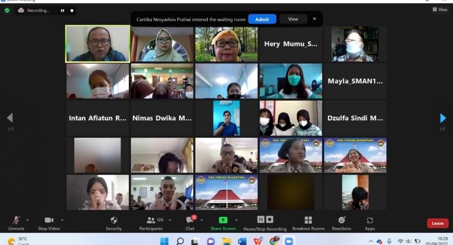
Task: Select Dzulfa Sindi M... participant tile
Action: 355,118
